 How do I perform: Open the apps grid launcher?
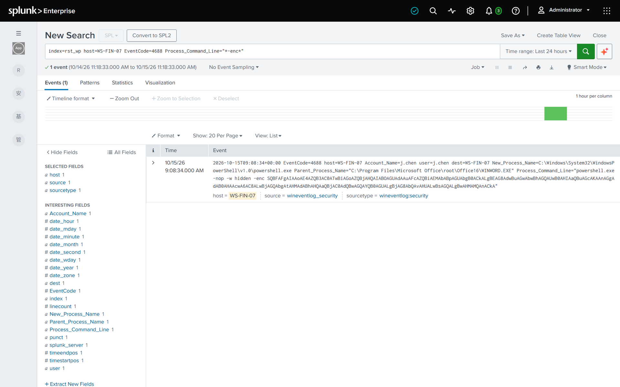click(x=606, y=11)
